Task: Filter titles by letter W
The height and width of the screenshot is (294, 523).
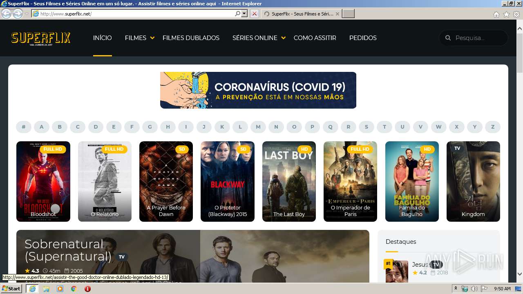Action: coord(438,127)
